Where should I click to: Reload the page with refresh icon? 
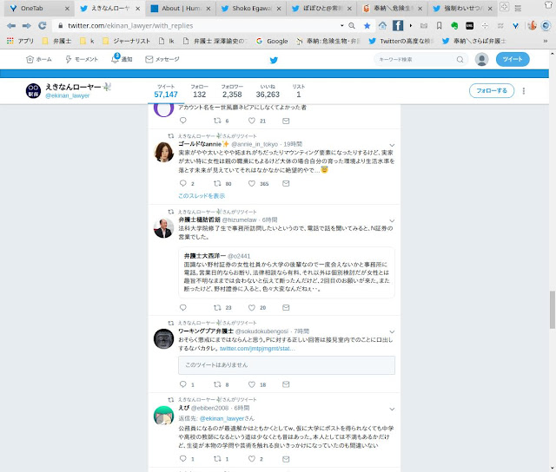43,25
